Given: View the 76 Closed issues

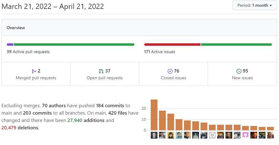Looking at the screenshot, I should tap(173, 74).
